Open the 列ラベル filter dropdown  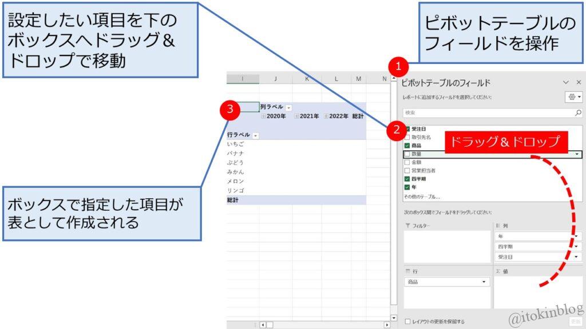tap(288, 107)
